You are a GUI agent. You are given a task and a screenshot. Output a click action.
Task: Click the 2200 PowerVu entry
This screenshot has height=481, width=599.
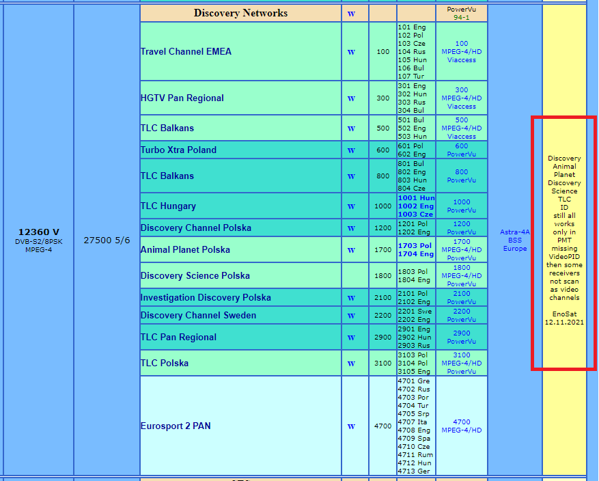(x=462, y=315)
